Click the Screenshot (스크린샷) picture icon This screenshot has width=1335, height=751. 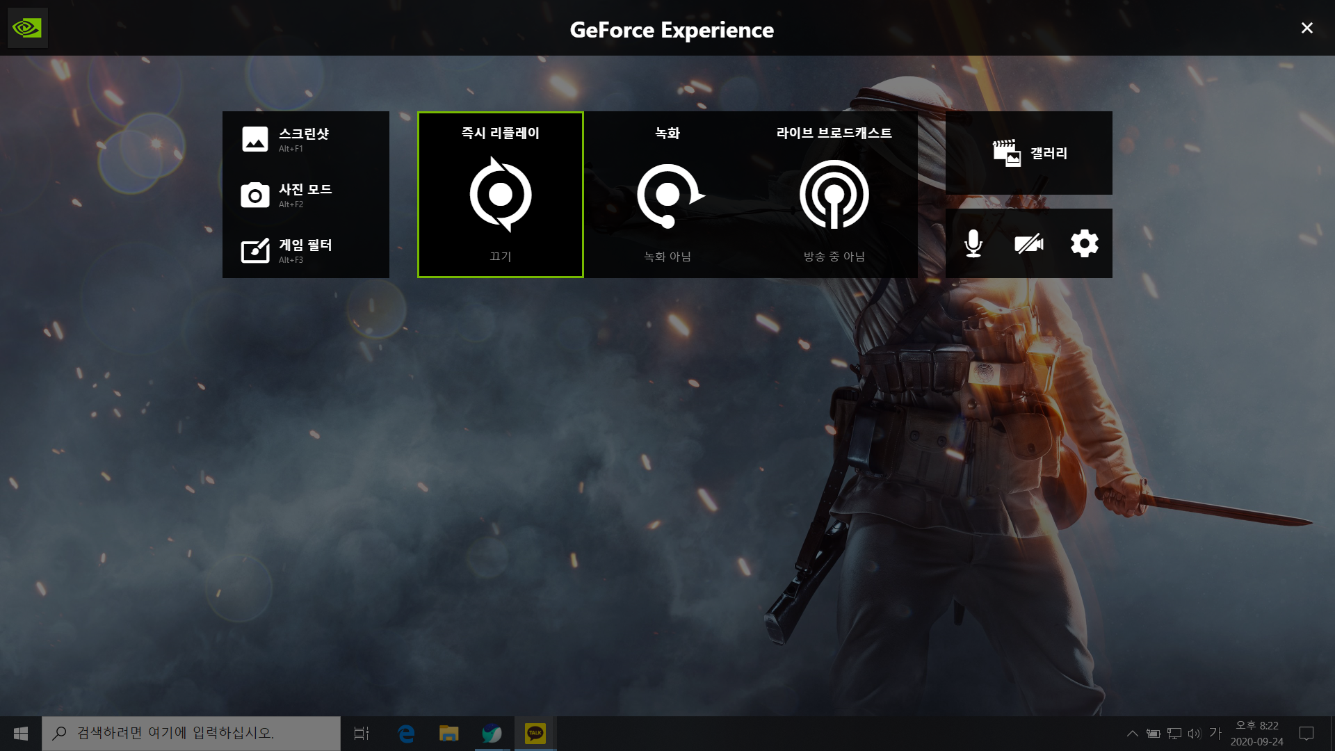pyautogui.click(x=255, y=139)
